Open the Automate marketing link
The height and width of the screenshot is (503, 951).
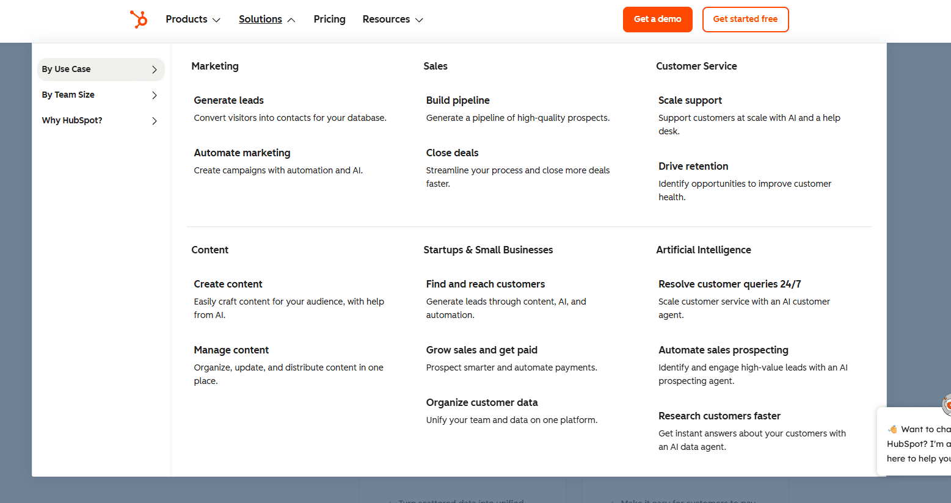click(x=242, y=153)
